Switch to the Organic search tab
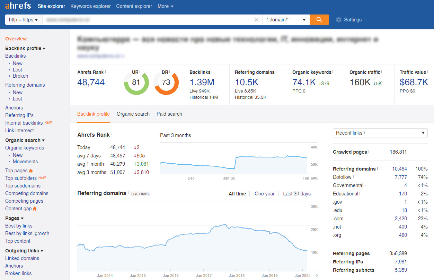 click(x=133, y=114)
